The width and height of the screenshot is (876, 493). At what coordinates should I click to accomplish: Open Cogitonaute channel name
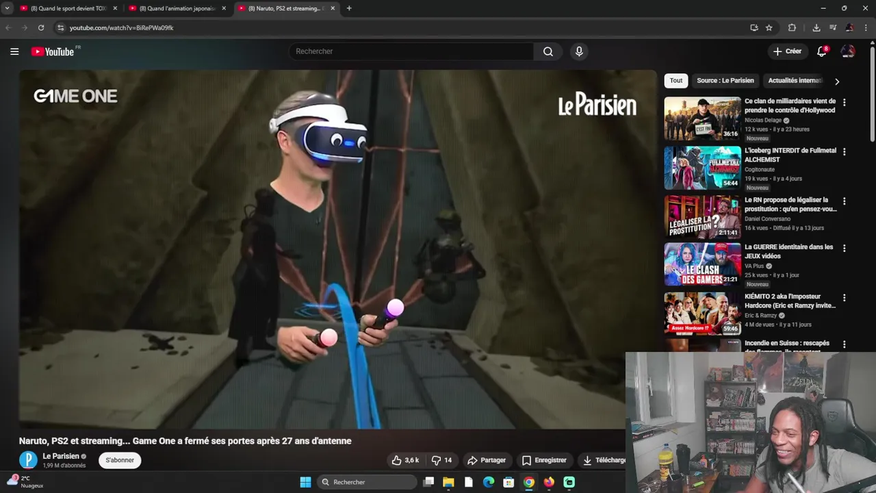tap(760, 169)
